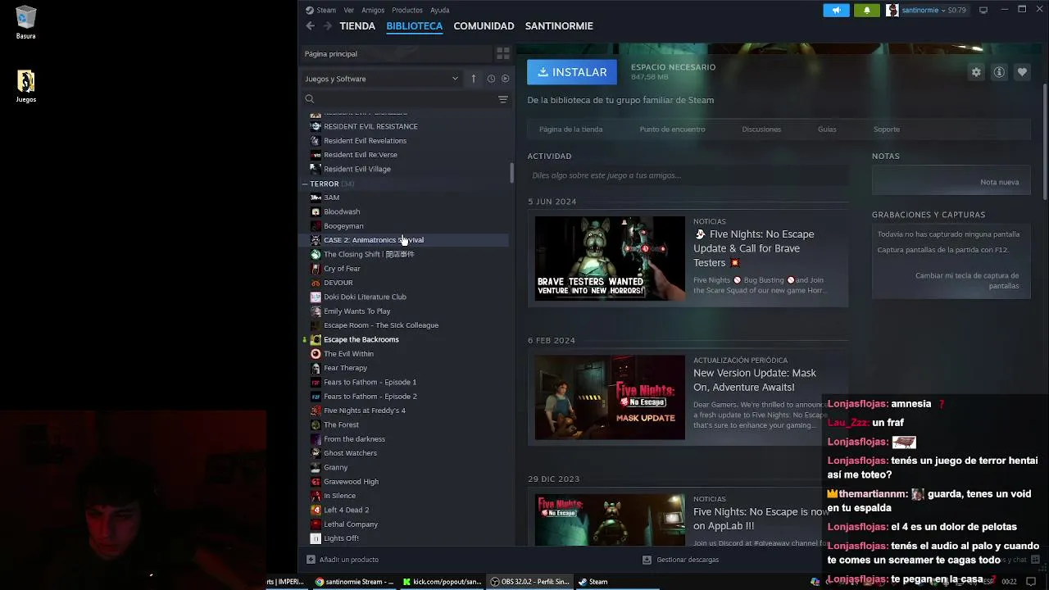Click Nota nueva button

[x=999, y=182]
